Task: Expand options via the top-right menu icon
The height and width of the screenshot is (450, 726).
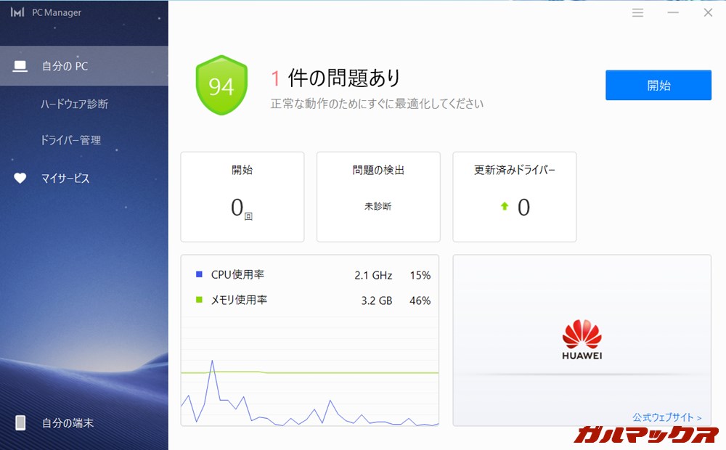Action: 637,12
